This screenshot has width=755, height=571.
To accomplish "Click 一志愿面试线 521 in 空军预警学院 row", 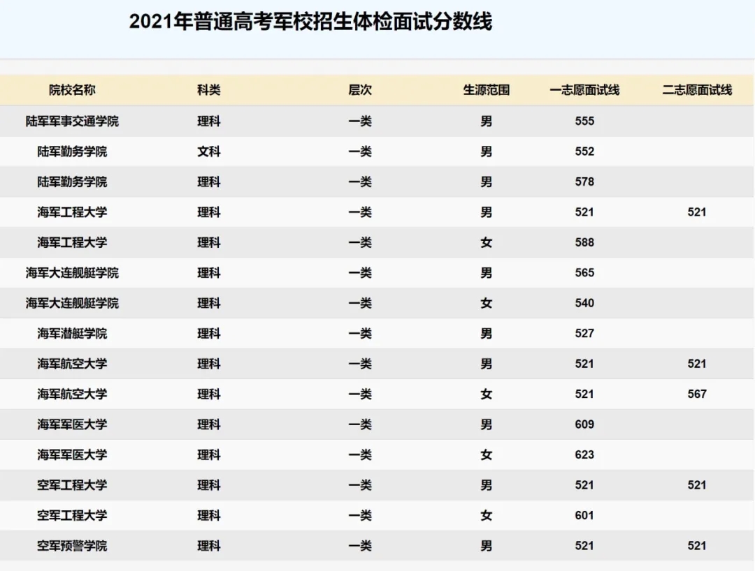I will [584, 546].
